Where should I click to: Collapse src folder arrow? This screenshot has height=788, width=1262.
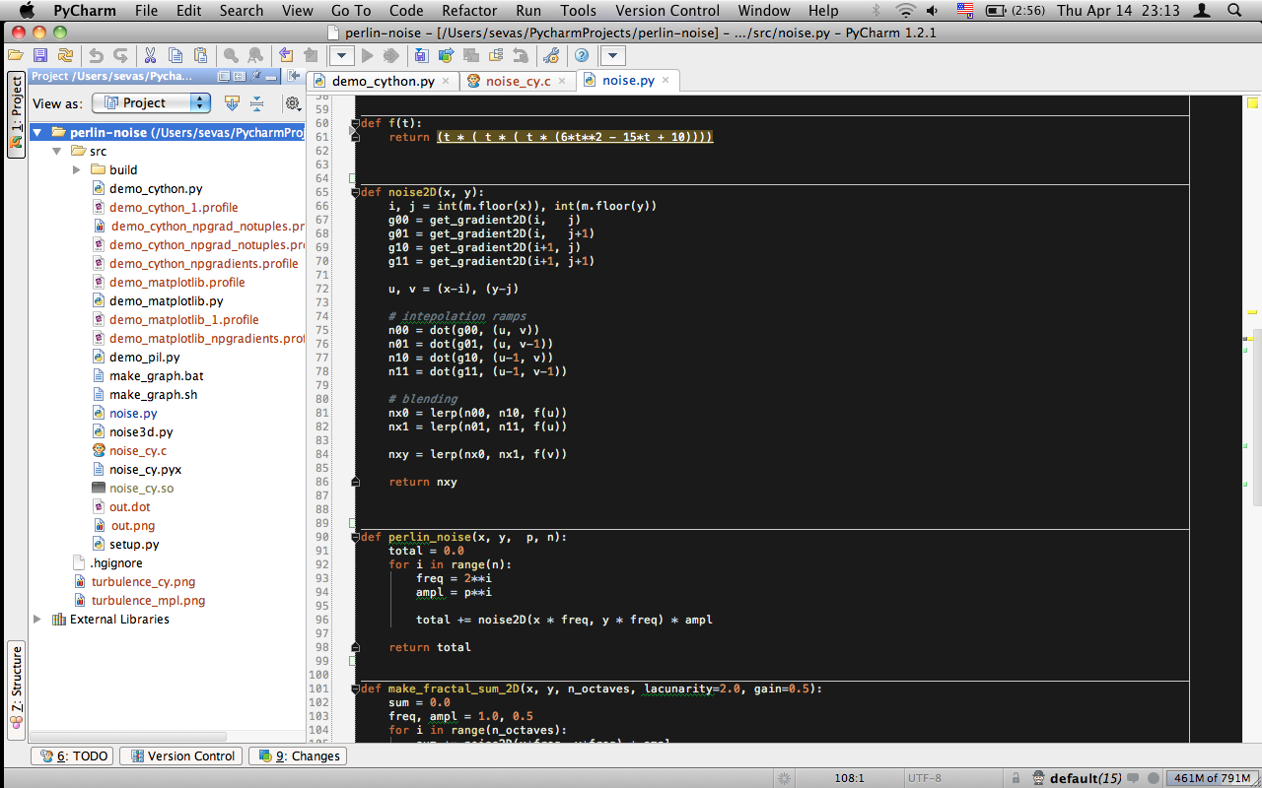point(56,151)
